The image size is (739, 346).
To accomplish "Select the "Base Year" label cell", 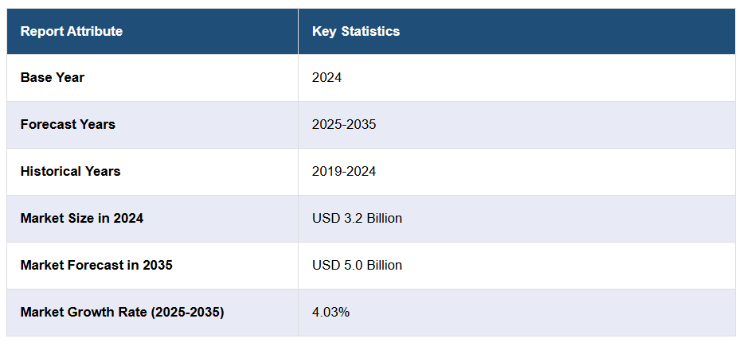I will [53, 78].
